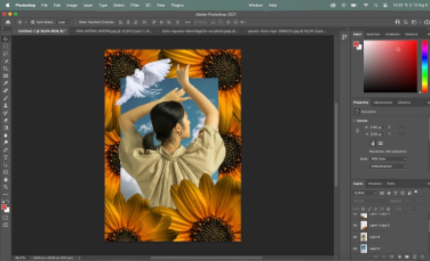The height and width of the screenshot is (261, 430).
Task: Click the delete layer trash icon
Action: [x=423, y=257]
